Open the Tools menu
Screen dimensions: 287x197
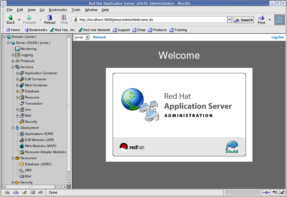(76, 10)
